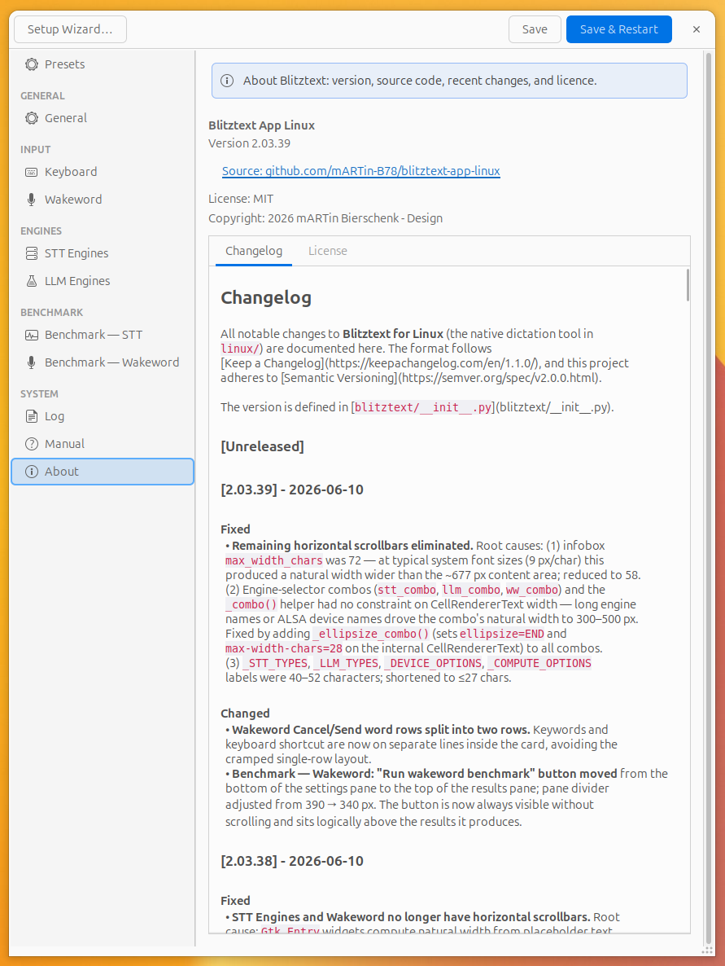Click Save & Restart button
The width and height of the screenshot is (725, 966).
[x=619, y=29]
